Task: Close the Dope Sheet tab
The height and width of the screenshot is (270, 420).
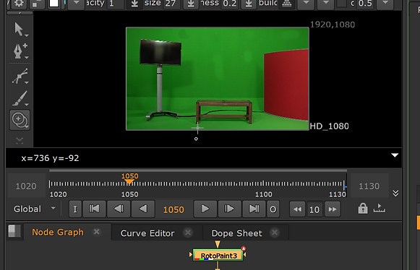Action: click(x=275, y=232)
